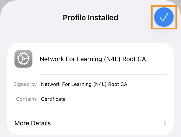Open the More Details row

pos(33,123)
